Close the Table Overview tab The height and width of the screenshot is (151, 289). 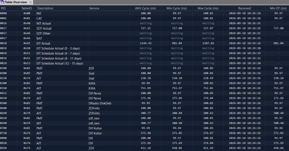coord(30,2)
